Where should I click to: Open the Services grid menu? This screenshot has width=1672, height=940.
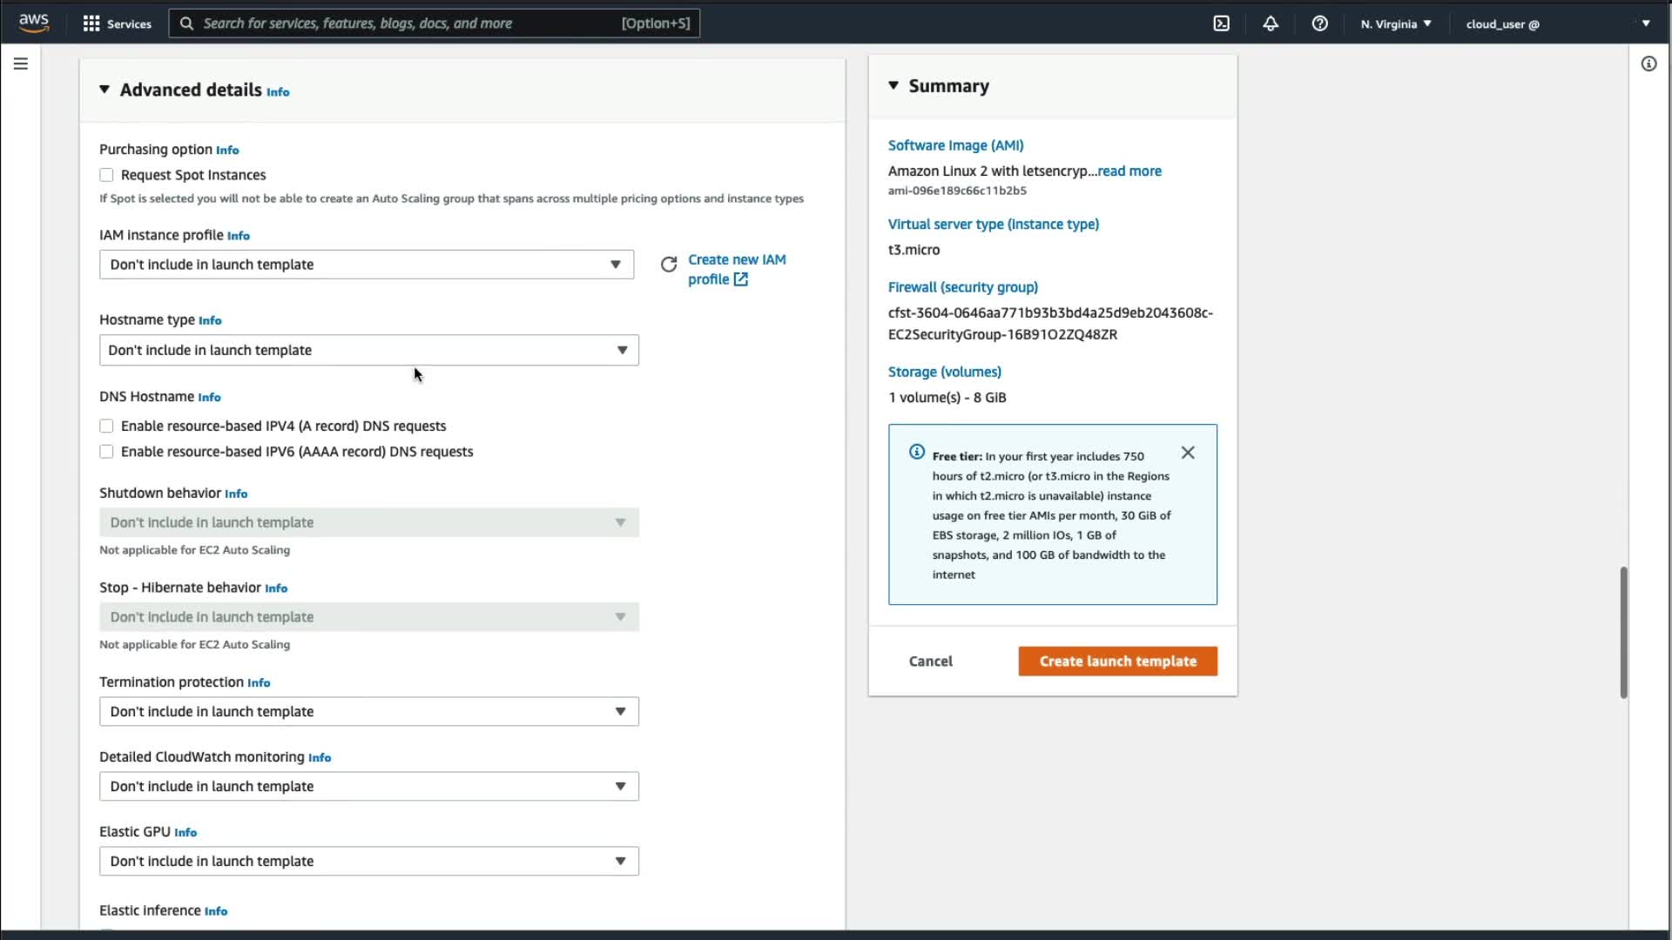click(x=91, y=23)
